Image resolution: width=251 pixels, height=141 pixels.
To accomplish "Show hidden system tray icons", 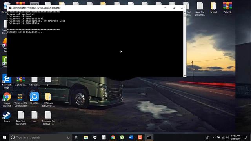I will click(214, 137).
